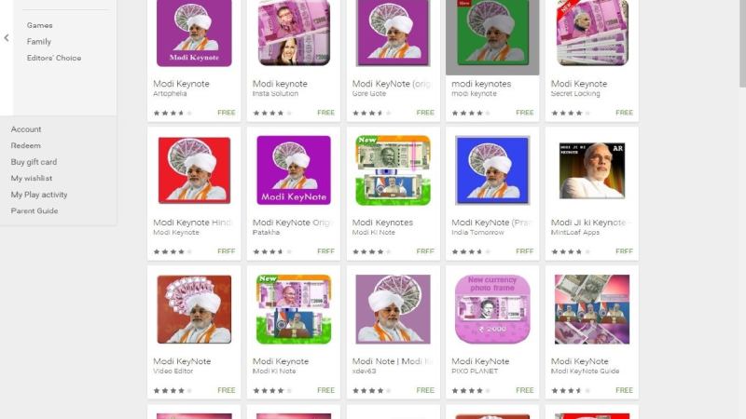Image resolution: width=746 pixels, height=419 pixels.
Task: Open the Secret Locking Modi Keynote icon
Action: (x=592, y=33)
